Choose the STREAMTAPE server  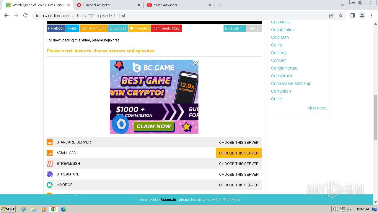239,174
